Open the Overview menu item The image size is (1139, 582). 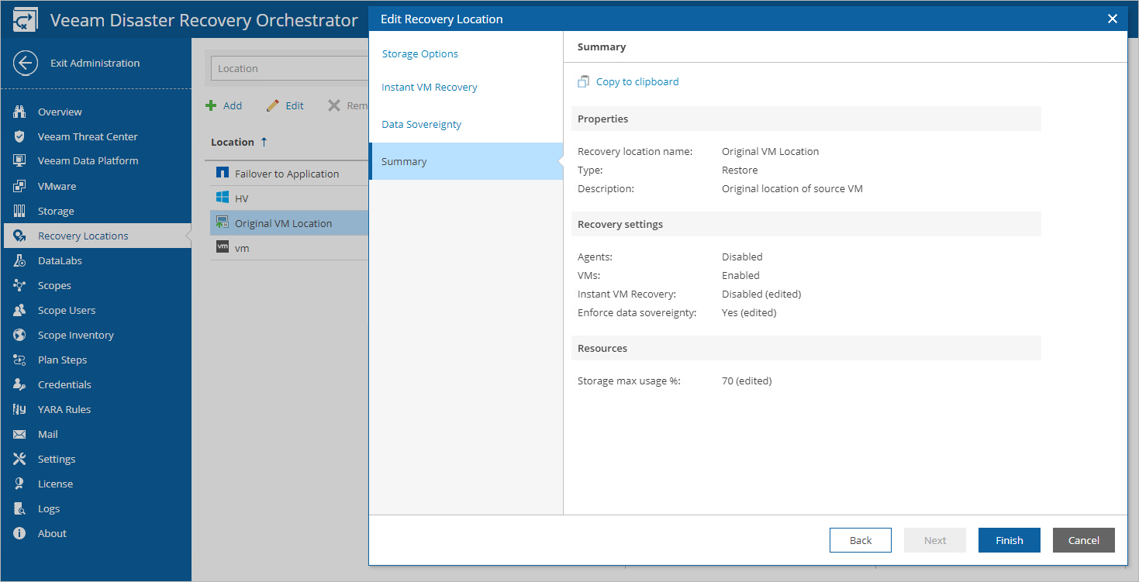(x=60, y=112)
